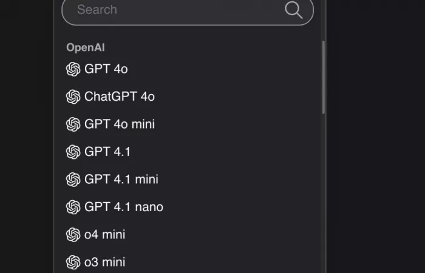Click the OpenAI logo beside o4 mini
The width and height of the screenshot is (425, 273).
73,235
